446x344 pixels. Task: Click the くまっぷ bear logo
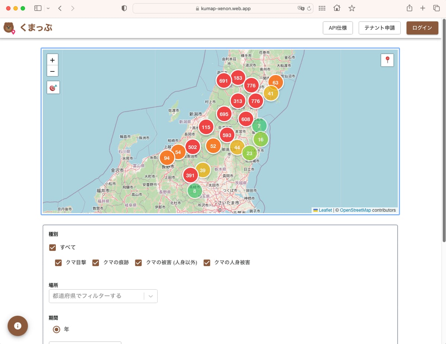point(9,28)
